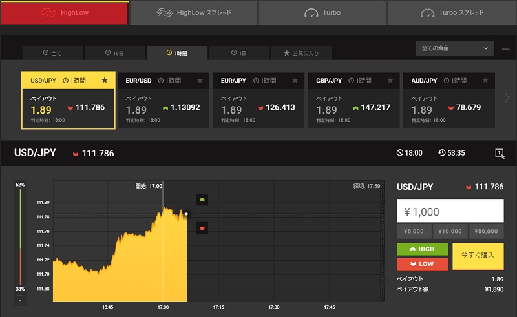
Task: Toggle favorite star on USD/JPY card
Action: click(x=105, y=80)
